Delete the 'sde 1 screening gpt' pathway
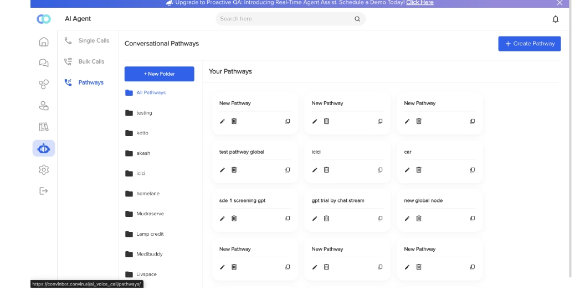 point(234,219)
